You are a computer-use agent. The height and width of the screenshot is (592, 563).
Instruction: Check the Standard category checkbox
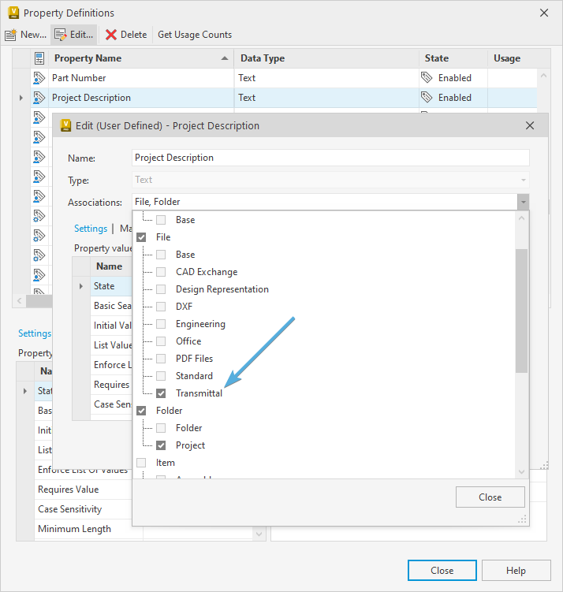(x=161, y=376)
